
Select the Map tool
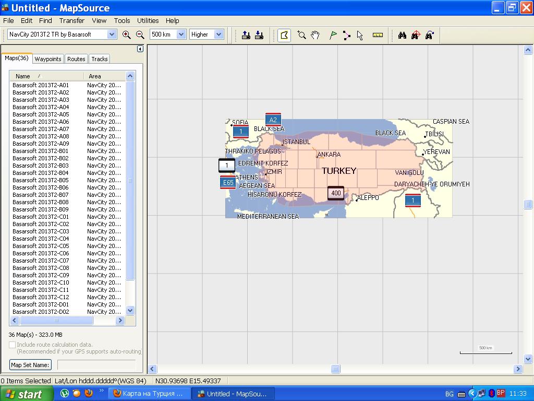tap(284, 35)
